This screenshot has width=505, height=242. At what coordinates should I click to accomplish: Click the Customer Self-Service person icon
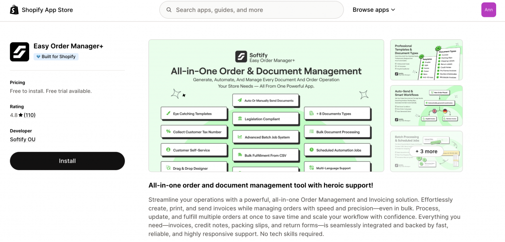(168, 150)
